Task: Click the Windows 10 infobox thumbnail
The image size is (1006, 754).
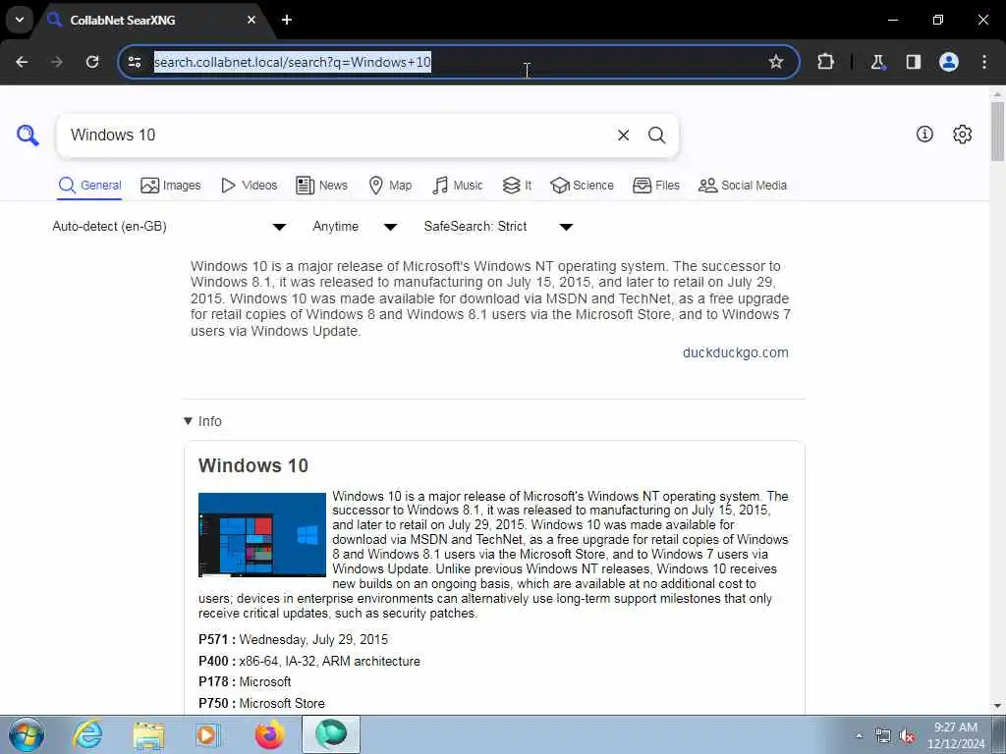Action: 261,535
